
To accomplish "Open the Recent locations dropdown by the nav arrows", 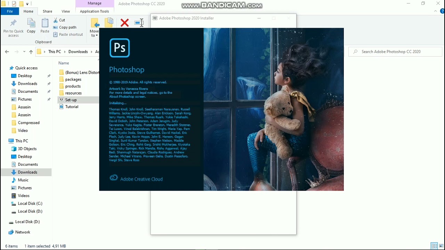I will click(x=24, y=52).
